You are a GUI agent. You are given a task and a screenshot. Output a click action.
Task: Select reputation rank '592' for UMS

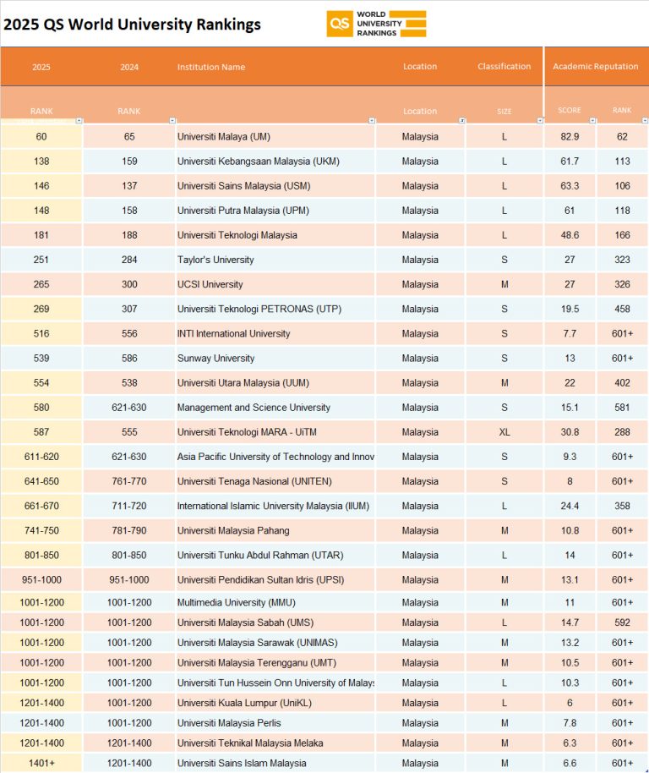(x=623, y=622)
